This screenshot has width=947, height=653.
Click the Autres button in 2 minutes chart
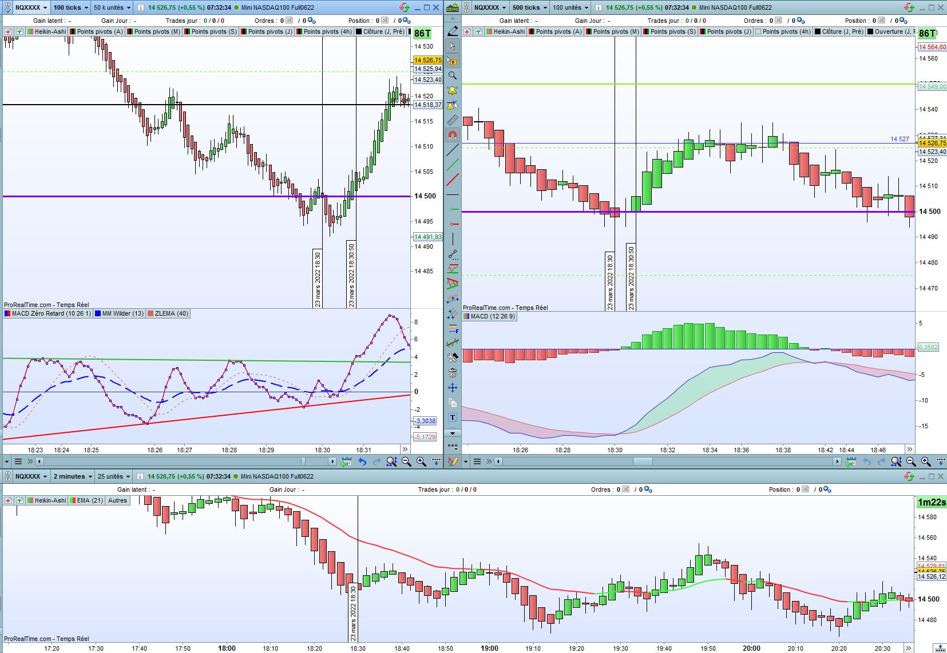118,500
